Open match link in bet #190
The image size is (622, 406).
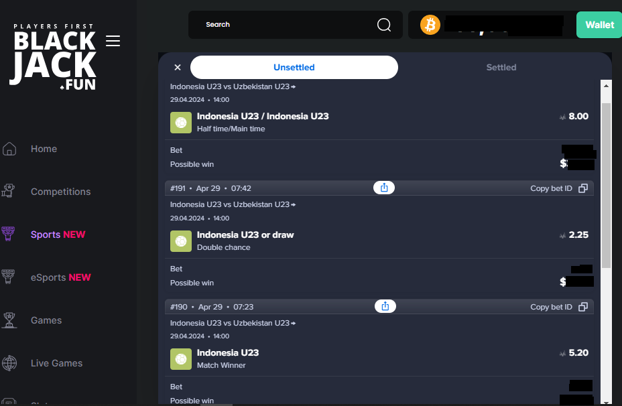click(233, 323)
